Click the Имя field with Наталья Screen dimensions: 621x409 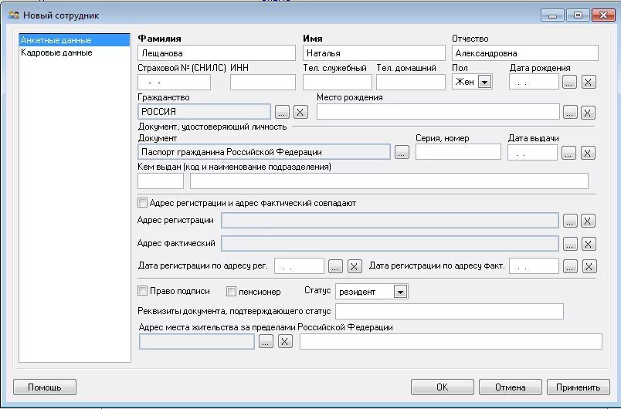pos(374,53)
